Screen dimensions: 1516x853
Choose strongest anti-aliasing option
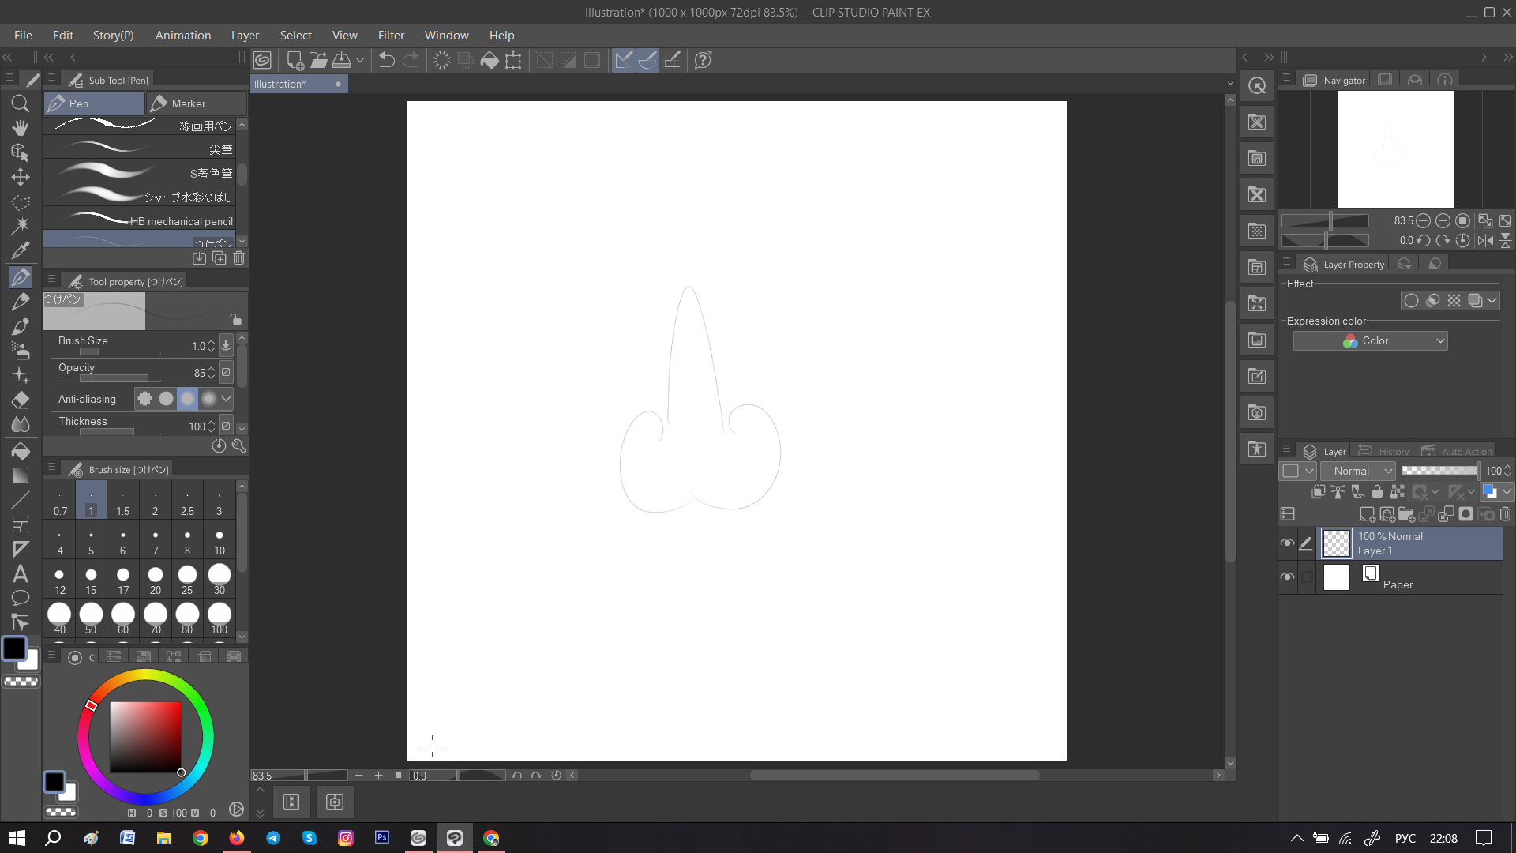[x=208, y=399]
